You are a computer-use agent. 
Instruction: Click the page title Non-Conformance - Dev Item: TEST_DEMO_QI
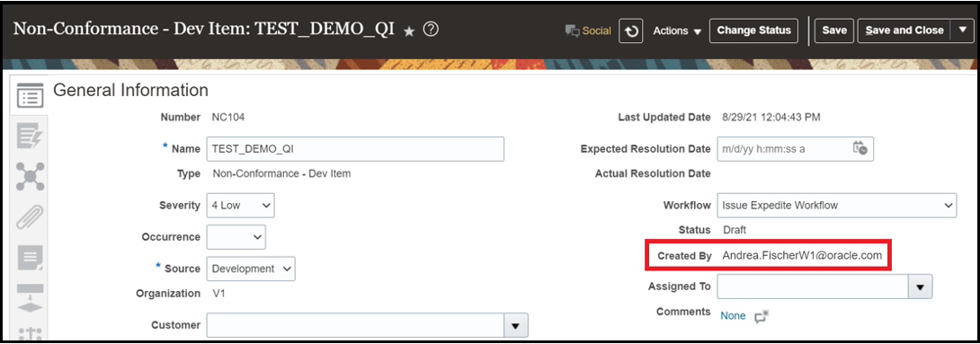[204, 30]
